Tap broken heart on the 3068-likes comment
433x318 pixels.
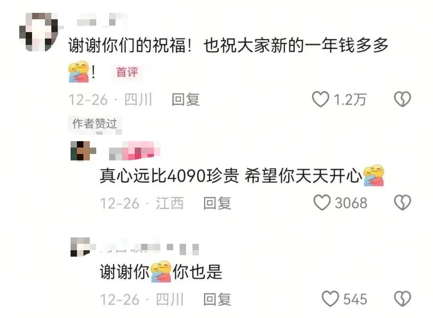coord(403,203)
